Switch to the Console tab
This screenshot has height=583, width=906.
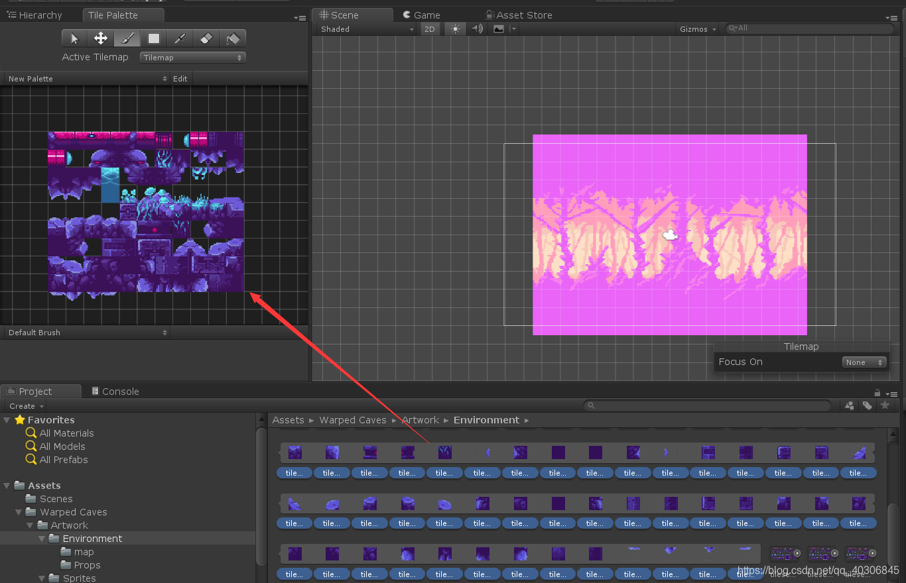pyautogui.click(x=115, y=392)
